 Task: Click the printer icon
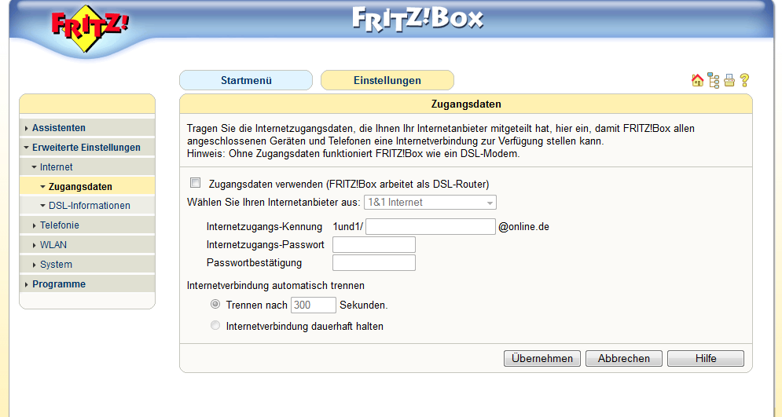(729, 80)
